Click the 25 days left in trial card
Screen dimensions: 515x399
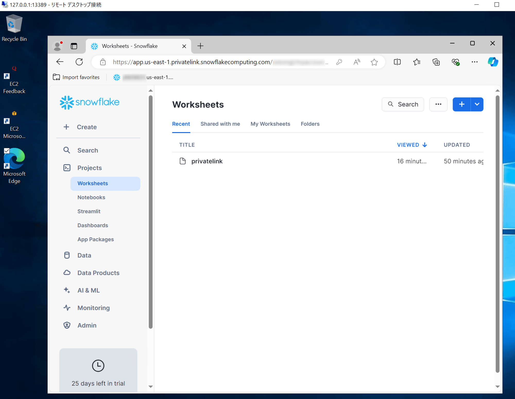(98, 370)
